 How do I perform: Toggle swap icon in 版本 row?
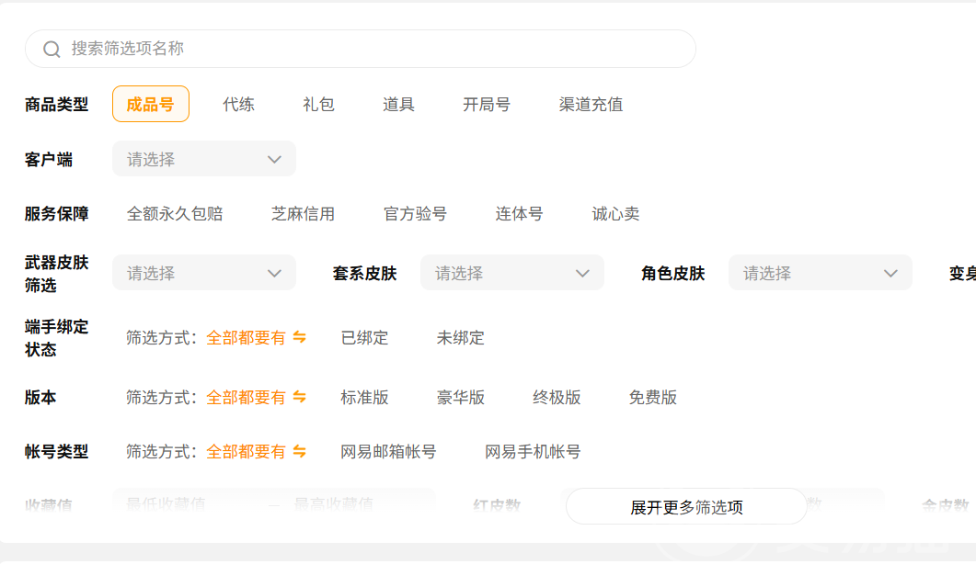tap(299, 398)
